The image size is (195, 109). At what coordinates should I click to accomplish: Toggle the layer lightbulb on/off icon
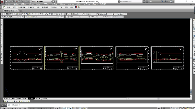click(x=28, y=17)
